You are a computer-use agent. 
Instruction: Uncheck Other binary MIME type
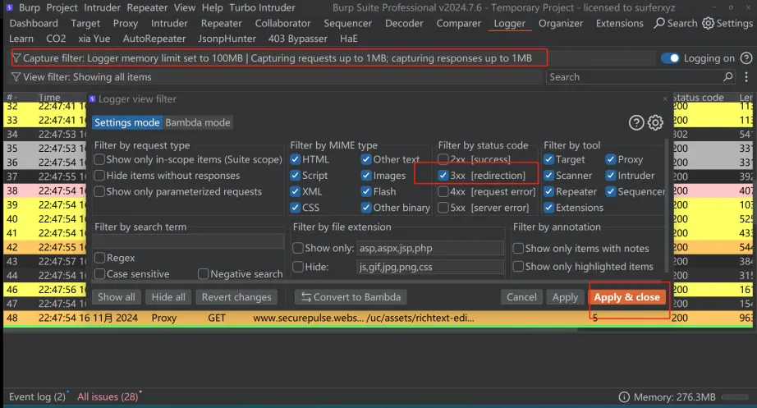coord(366,207)
